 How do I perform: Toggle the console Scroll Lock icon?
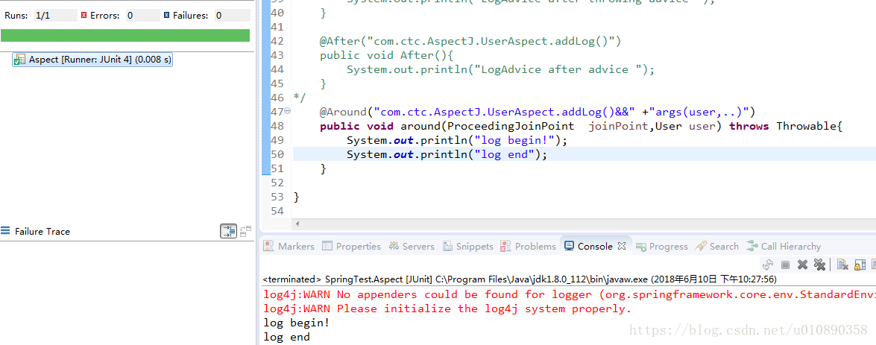coord(860,265)
